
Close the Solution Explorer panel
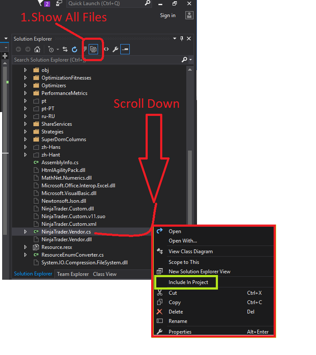188,39
